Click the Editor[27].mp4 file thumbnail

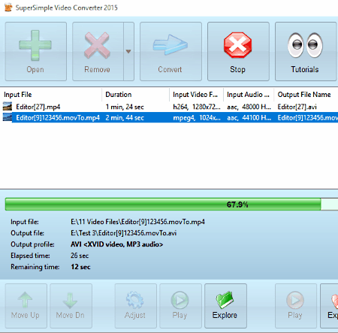(x=8, y=107)
